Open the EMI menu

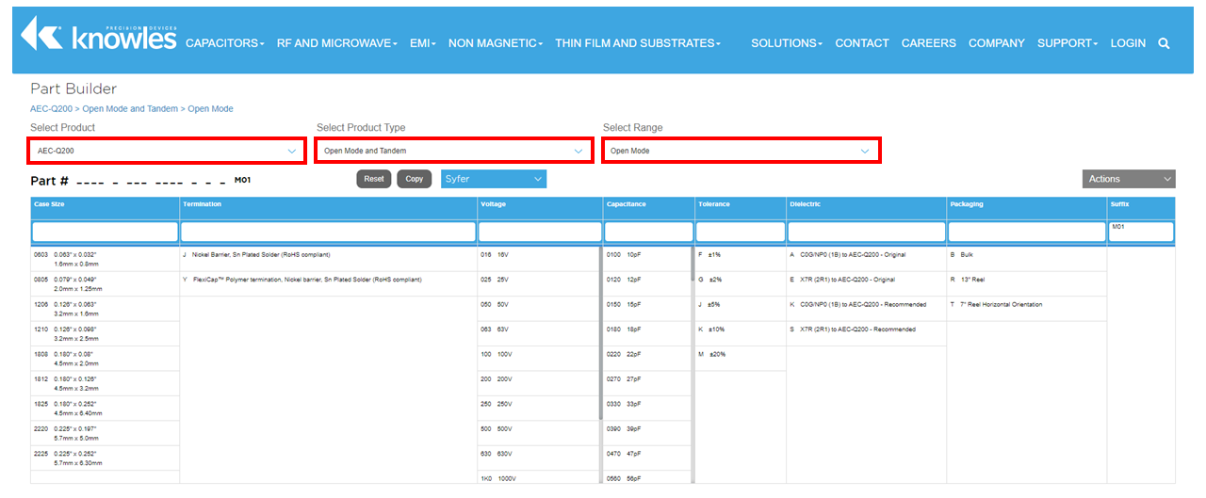point(423,43)
